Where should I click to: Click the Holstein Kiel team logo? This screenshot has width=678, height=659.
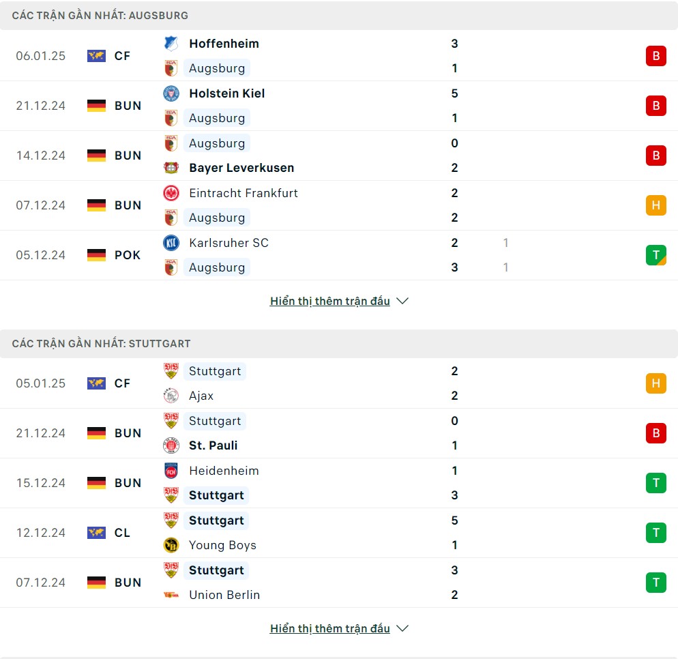click(x=171, y=93)
